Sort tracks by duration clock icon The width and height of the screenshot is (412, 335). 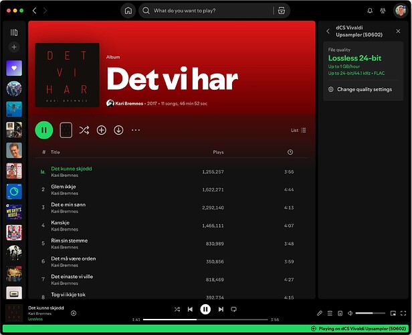click(x=290, y=152)
